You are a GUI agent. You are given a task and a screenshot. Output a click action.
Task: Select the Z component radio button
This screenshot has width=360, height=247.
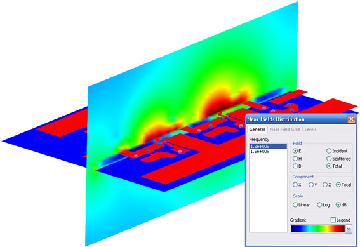pyautogui.click(x=327, y=185)
